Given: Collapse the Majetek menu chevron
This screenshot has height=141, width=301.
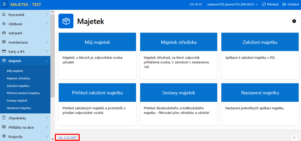Looking at the screenshot, I should click(47, 61).
